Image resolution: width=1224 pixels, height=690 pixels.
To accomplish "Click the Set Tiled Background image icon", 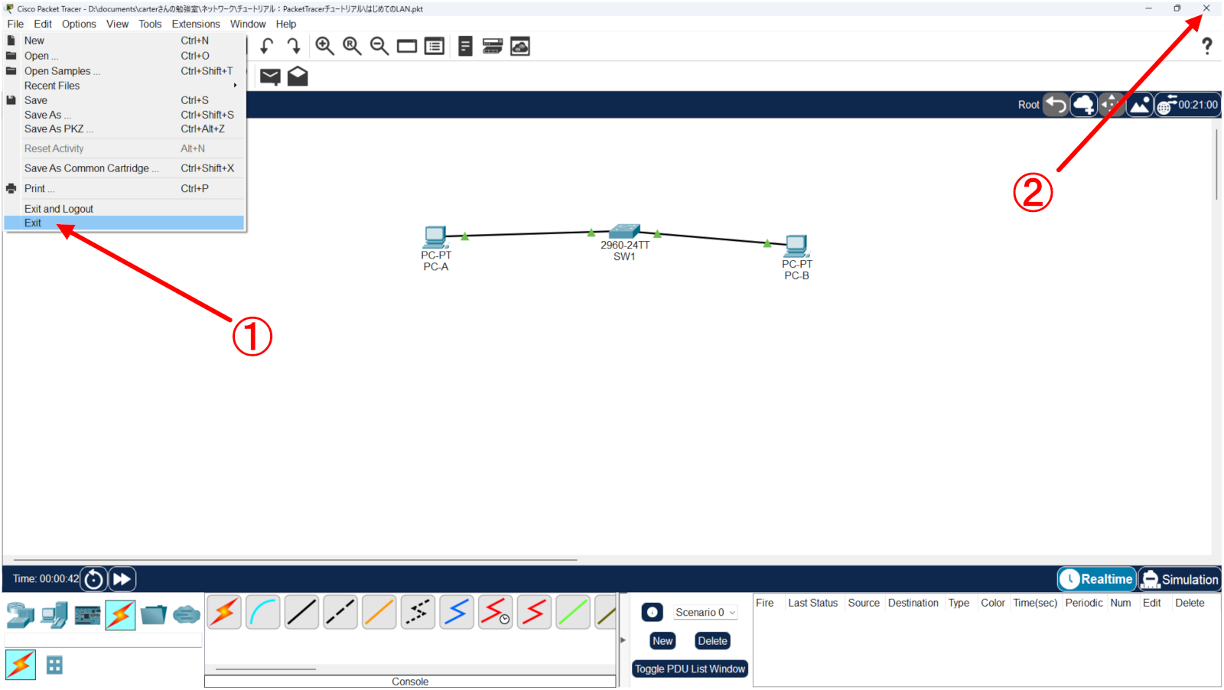I will [x=1139, y=105].
